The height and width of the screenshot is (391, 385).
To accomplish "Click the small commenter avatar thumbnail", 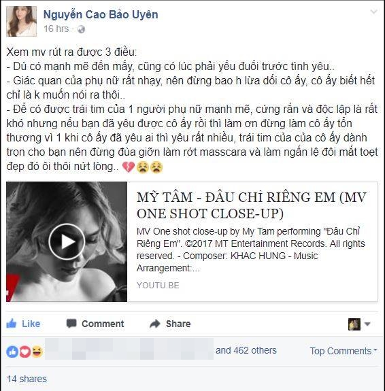I will click(x=354, y=324).
